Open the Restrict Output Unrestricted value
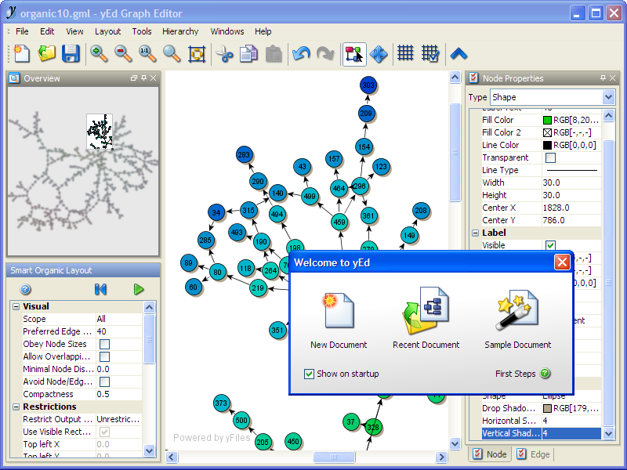The width and height of the screenshot is (627, 470). pos(119,419)
